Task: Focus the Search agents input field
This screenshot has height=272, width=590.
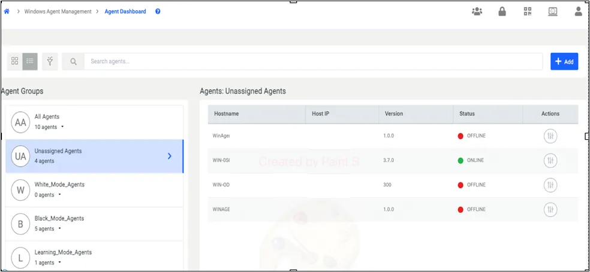Action: point(314,62)
